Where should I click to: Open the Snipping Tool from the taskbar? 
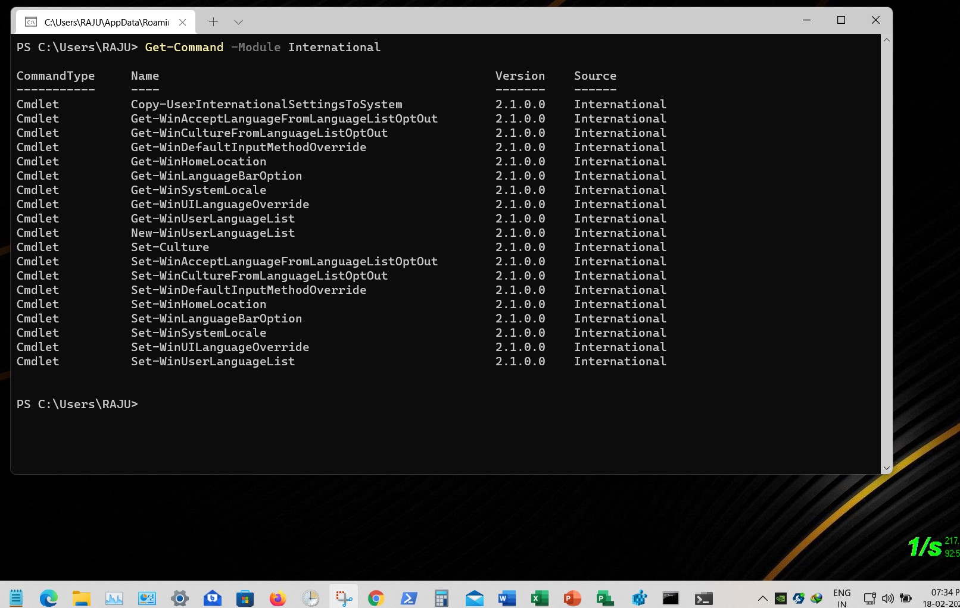[343, 598]
